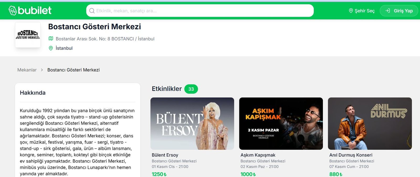Viewport: 420px width, 177px height.
Task: Click the login arrow icon on Giriş Yap
Action: point(387,11)
